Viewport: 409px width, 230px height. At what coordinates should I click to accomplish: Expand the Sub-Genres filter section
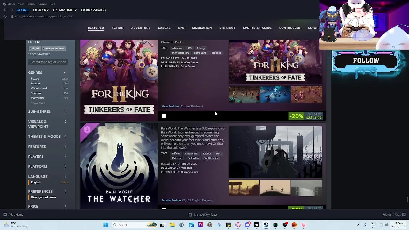pos(48,112)
